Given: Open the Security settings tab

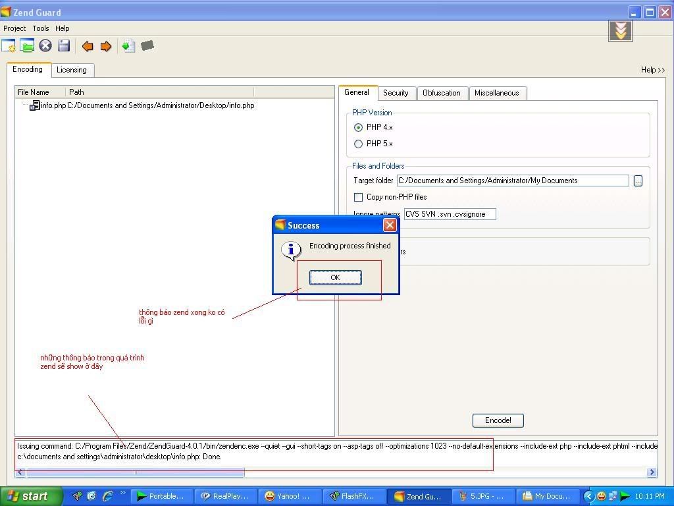Looking at the screenshot, I should (396, 93).
